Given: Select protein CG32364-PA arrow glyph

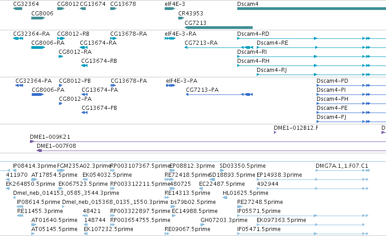Looking at the screenshot, I should click(19, 85).
